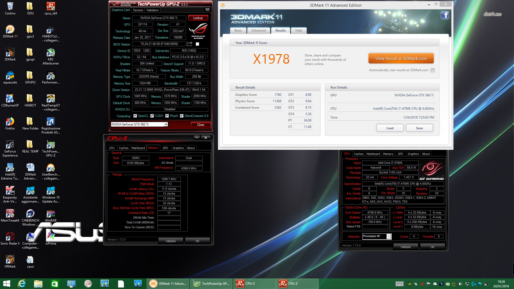Click Load button in Run Details
This screenshot has height=289, width=514.
390,128
